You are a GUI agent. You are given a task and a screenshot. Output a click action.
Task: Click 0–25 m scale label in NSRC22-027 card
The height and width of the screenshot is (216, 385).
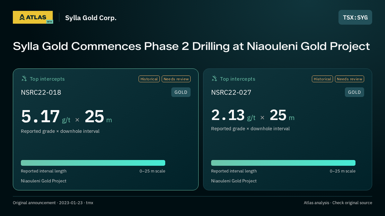[343, 171]
